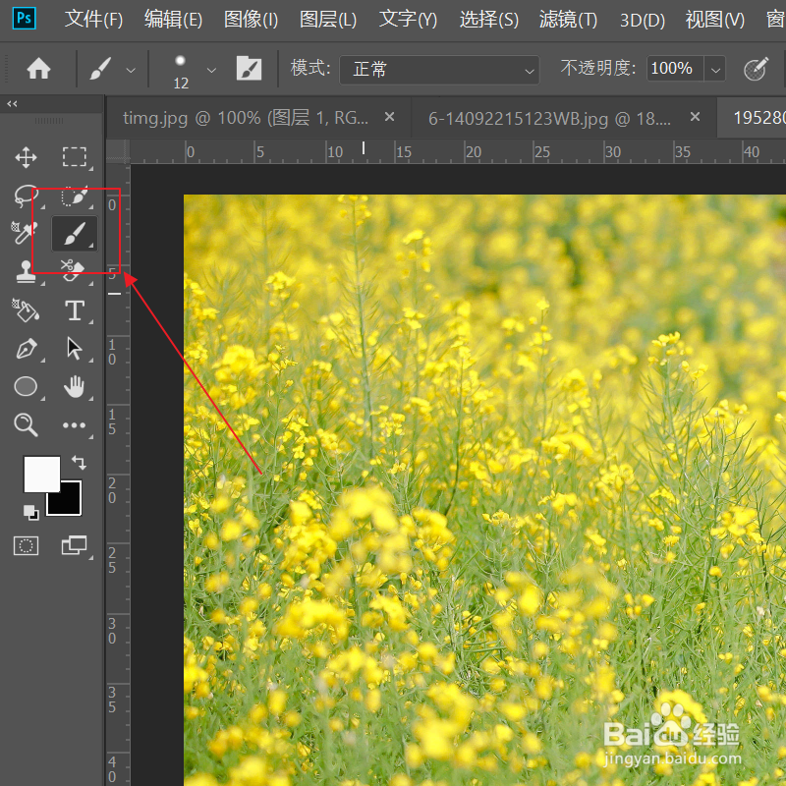Click the white foreground color swatch
Screen dimensions: 786x786
click(41, 475)
